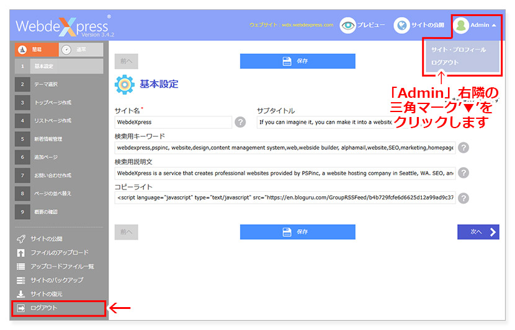Click the コピーライト input field
Screen dimensions: 515x330
(285, 198)
